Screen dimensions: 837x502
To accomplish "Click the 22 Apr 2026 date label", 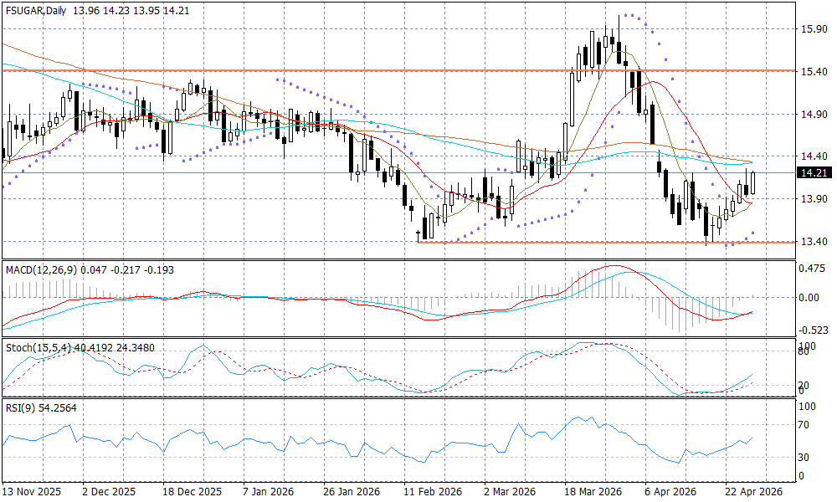I will click(755, 493).
